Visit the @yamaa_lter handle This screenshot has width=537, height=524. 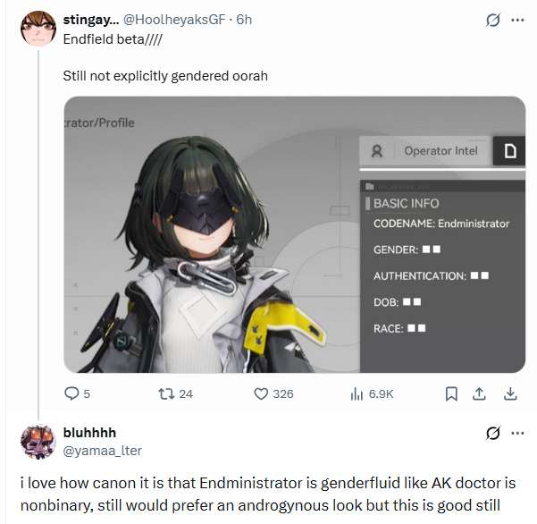pos(103,451)
